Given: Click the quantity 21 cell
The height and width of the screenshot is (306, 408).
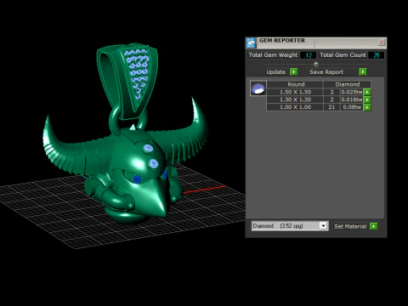Looking at the screenshot, I should tap(331, 107).
